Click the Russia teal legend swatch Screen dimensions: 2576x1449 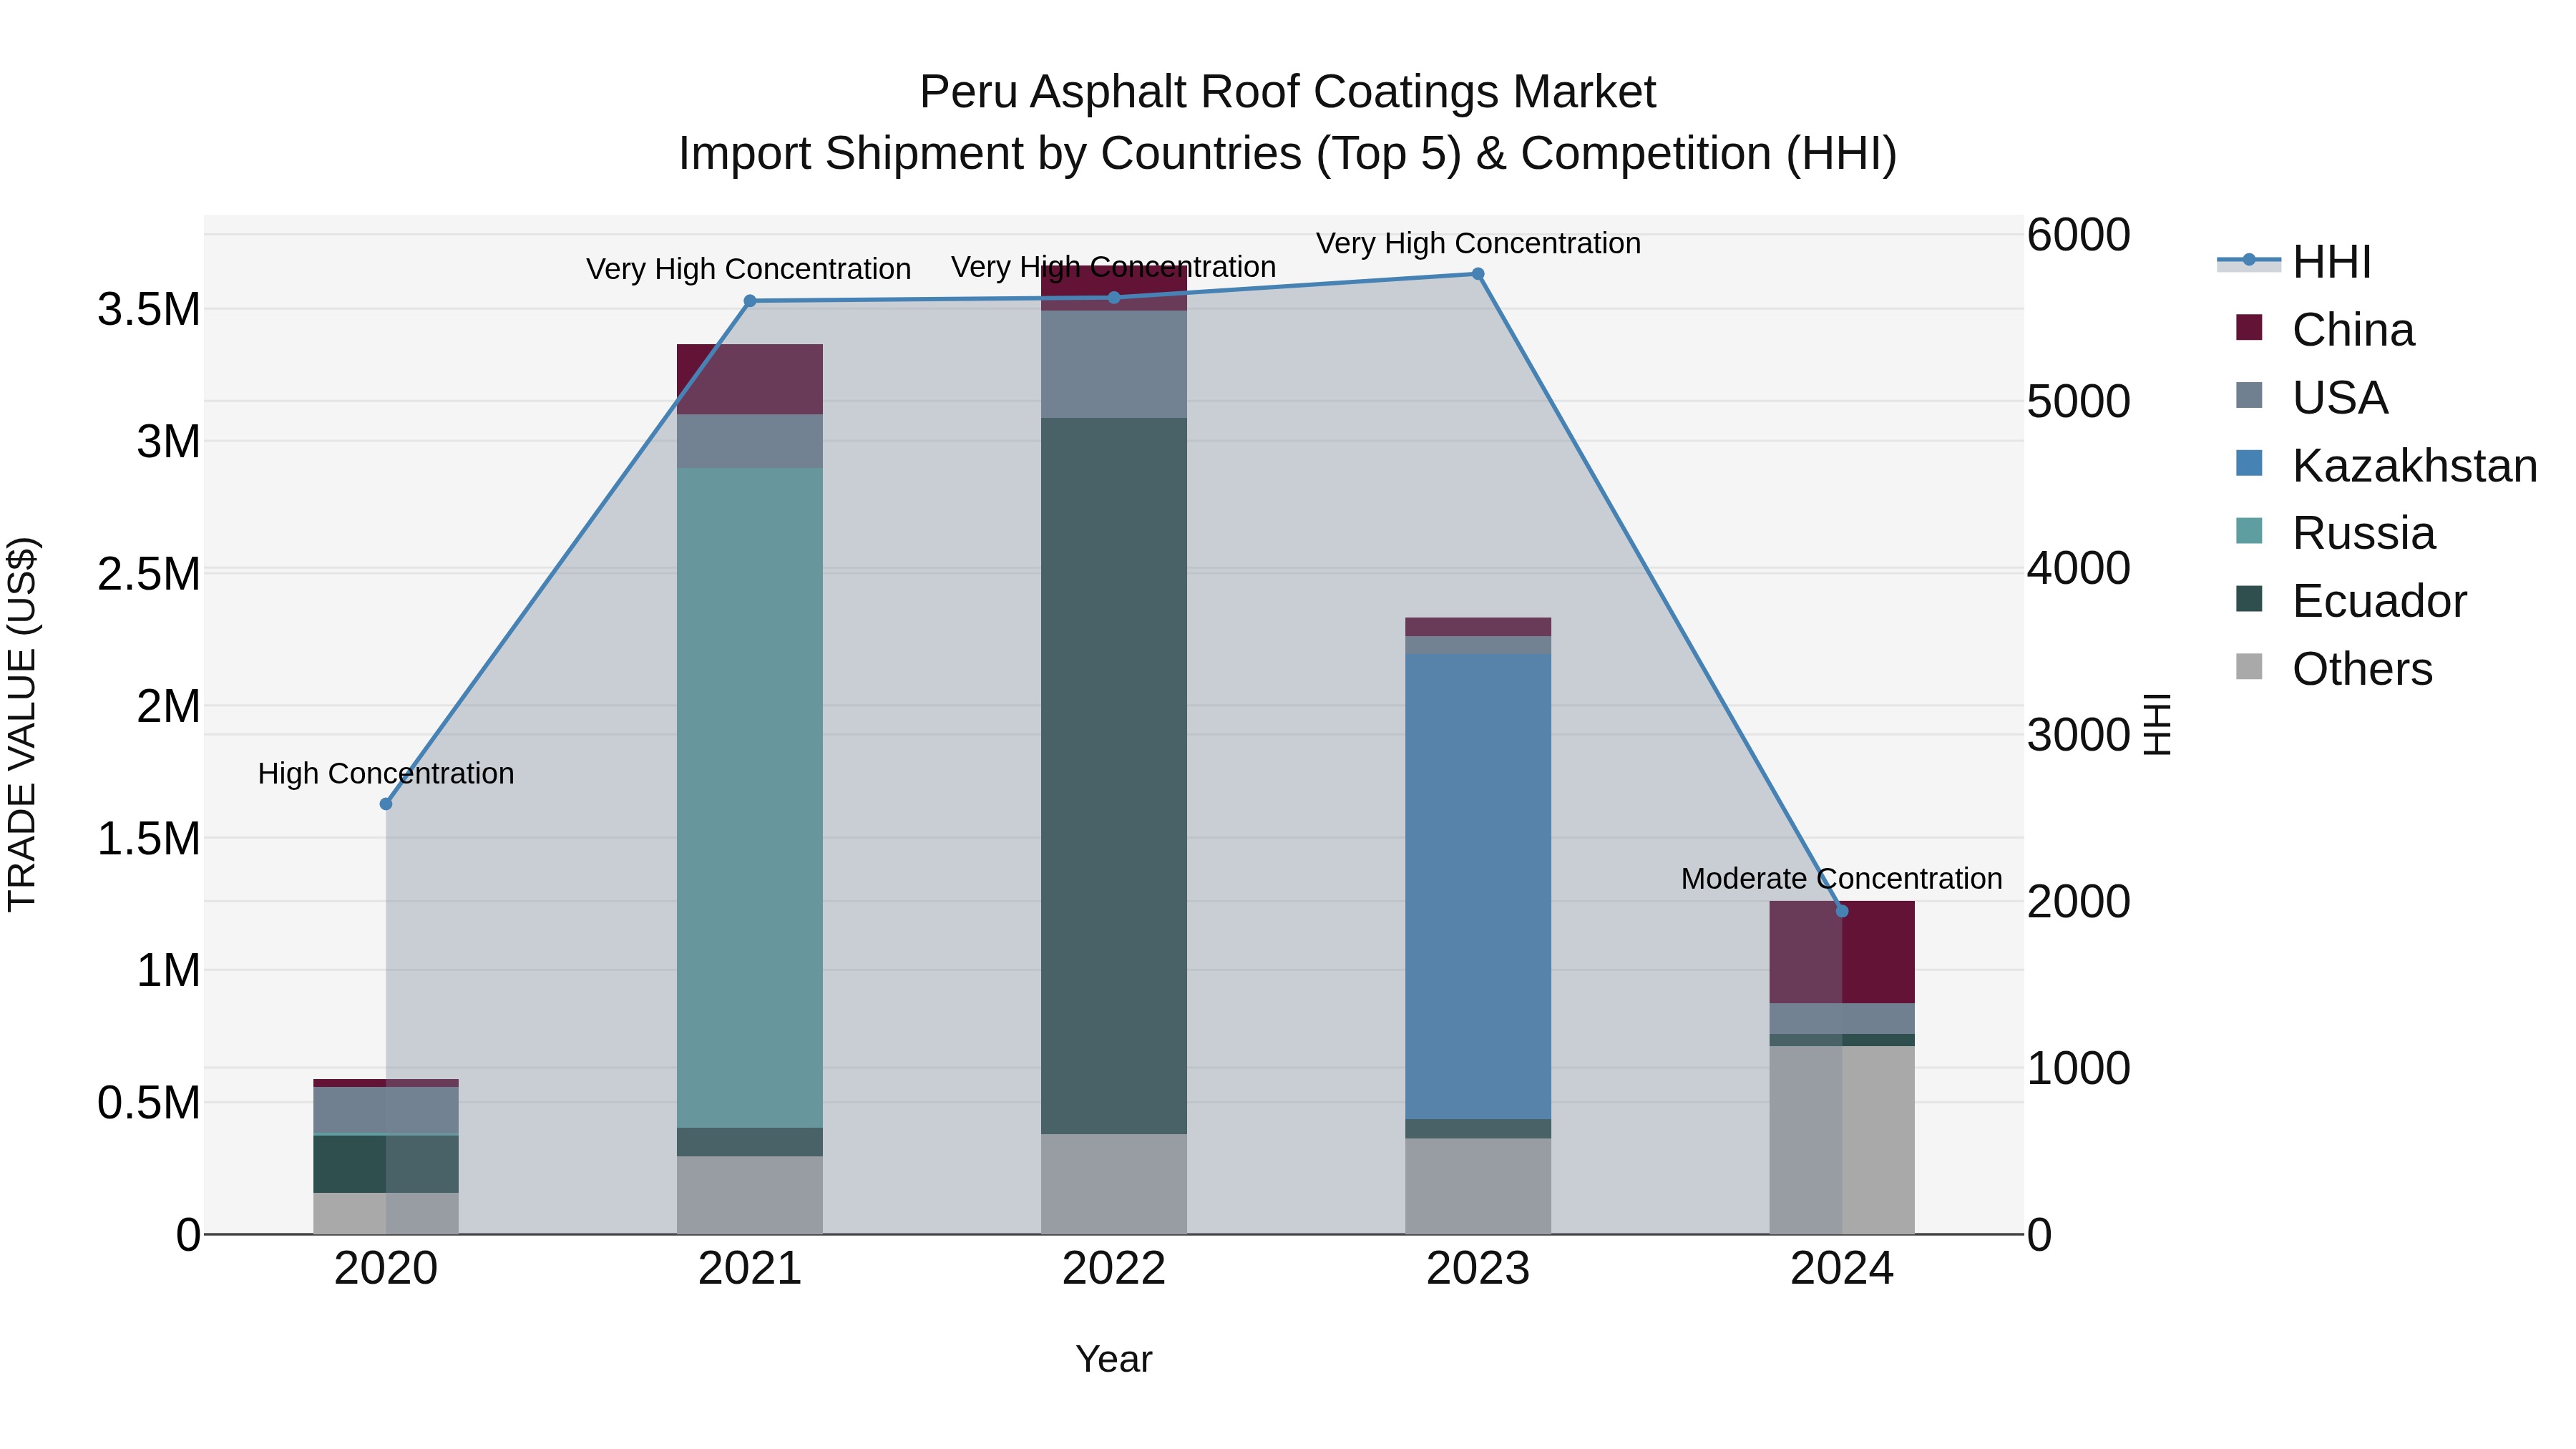click(2249, 531)
